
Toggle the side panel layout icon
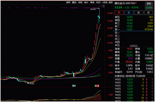coord(103,6)
